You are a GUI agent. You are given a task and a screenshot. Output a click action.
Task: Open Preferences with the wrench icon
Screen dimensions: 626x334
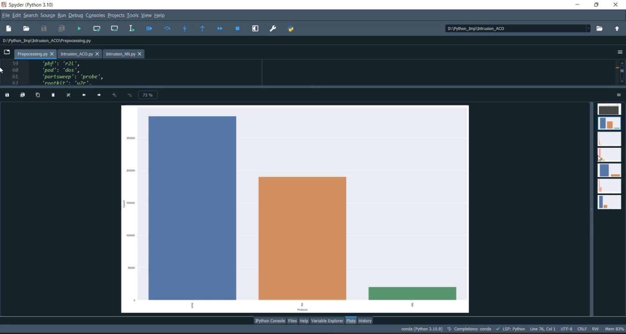273,29
